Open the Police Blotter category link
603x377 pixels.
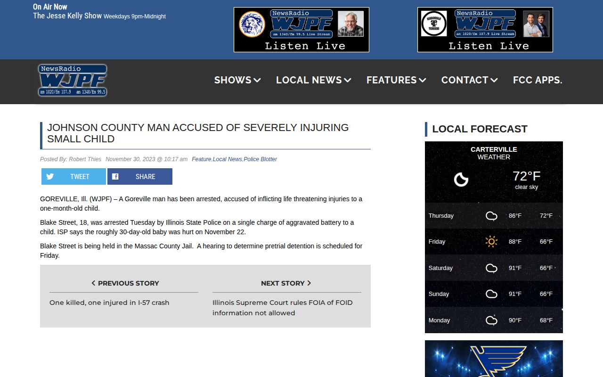260,159
